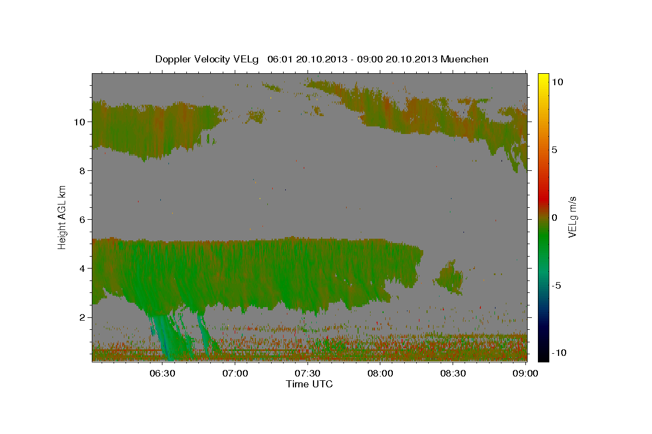Screen dimensions: 652x434
Task: Click the colorbar value -10 label
Action: coord(559,353)
